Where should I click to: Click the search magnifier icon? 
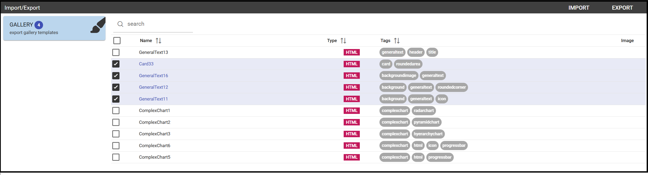[120, 24]
